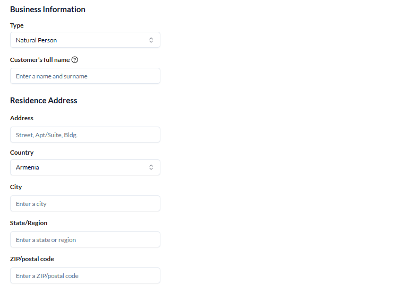Click the Type field label

16,25
